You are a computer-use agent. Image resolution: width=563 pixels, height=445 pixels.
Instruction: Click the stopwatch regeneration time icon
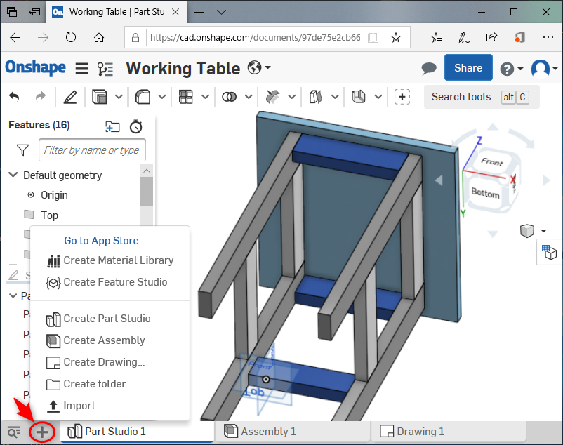tap(136, 126)
